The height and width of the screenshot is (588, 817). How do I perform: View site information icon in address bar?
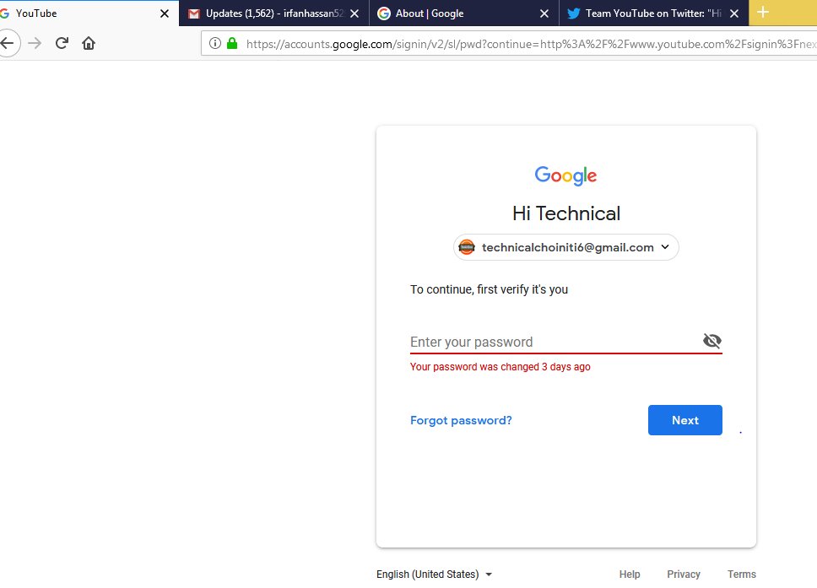[x=214, y=43]
